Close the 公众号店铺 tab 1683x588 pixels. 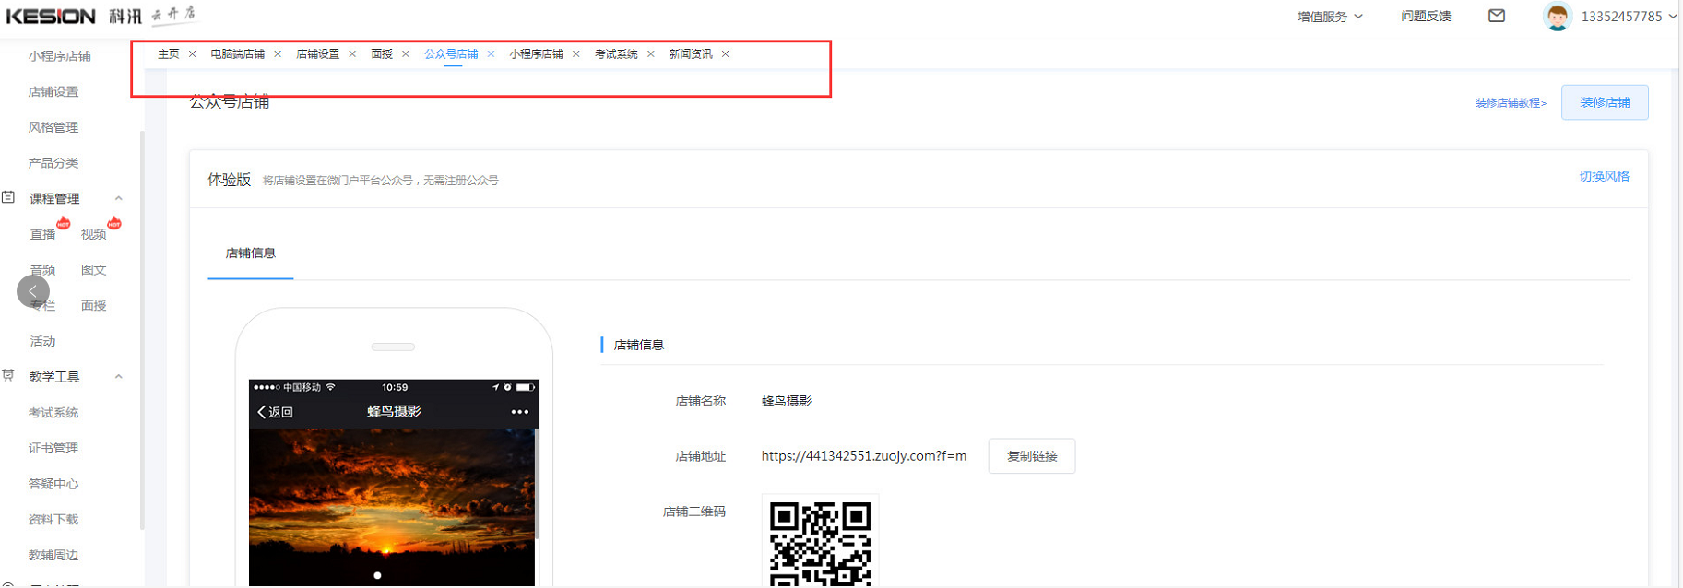click(491, 54)
